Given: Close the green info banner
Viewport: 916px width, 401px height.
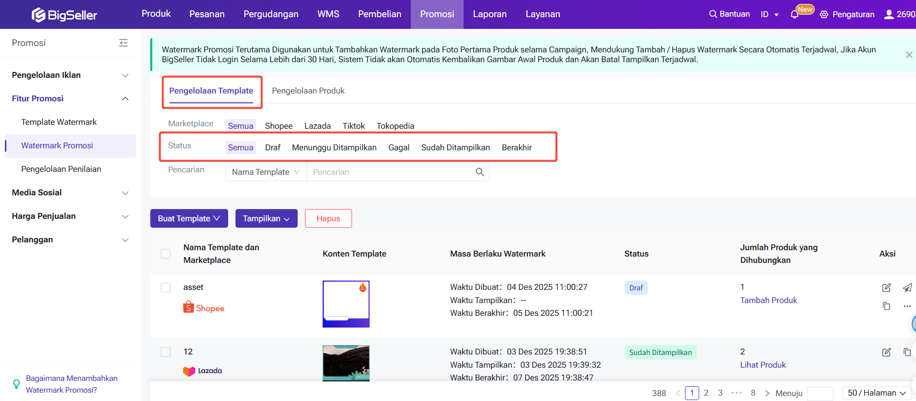Looking at the screenshot, I should click(909, 55).
